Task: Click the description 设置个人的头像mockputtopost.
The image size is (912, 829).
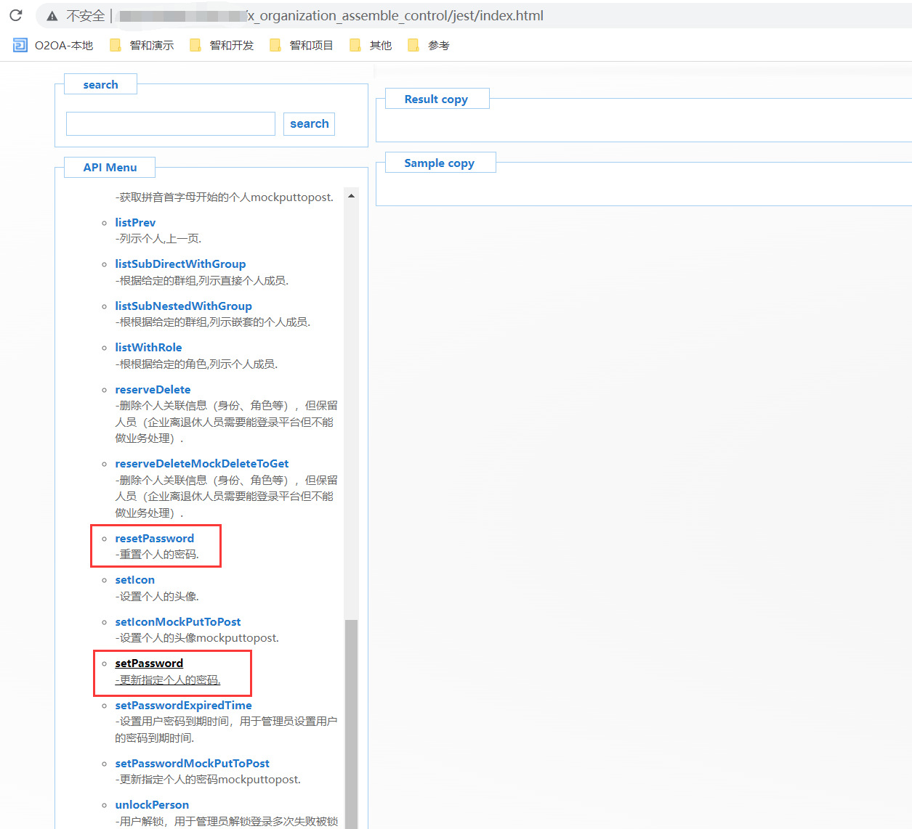Action: [x=197, y=637]
